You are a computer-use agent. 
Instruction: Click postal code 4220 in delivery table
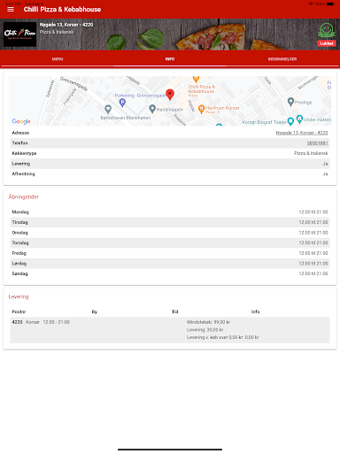point(17,322)
